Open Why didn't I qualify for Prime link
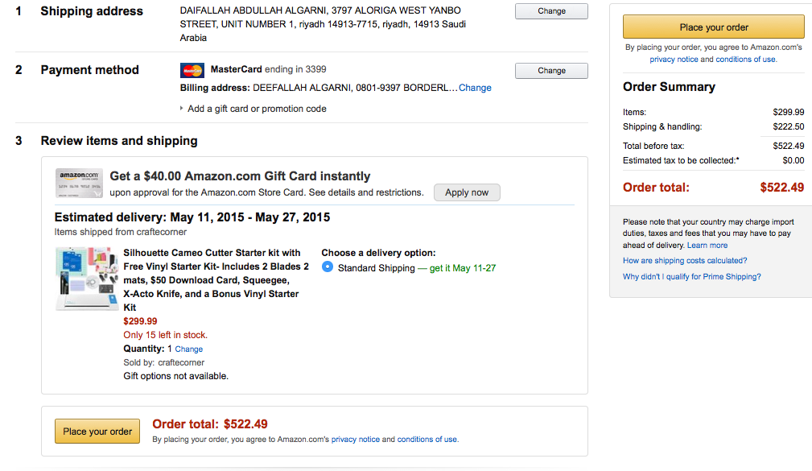Screen dimensions: 812x471 [x=691, y=277]
